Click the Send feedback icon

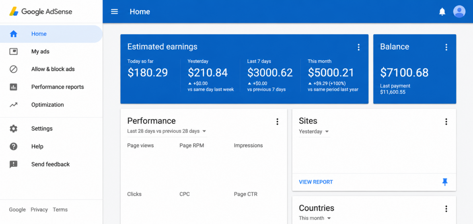13,164
